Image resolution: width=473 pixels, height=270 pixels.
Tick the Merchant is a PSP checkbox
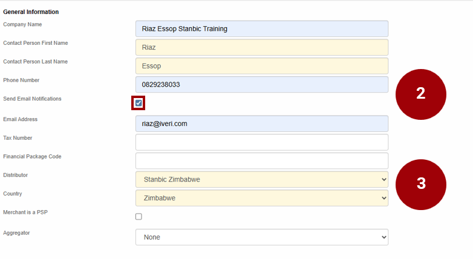tap(139, 217)
